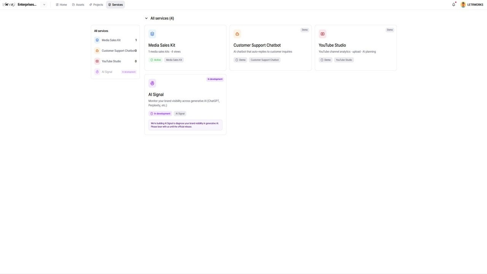Select the Services tab
This screenshot has height=274, width=487.
click(x=115, y=5)
